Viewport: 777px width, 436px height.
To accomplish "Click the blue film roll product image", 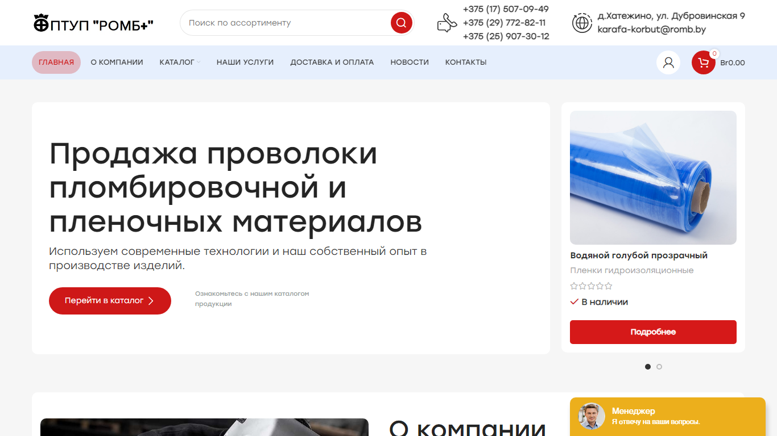I will coord(653,178).
